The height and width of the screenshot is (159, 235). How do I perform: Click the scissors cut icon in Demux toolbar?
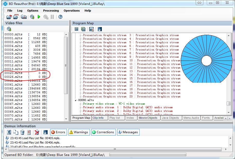9,132
